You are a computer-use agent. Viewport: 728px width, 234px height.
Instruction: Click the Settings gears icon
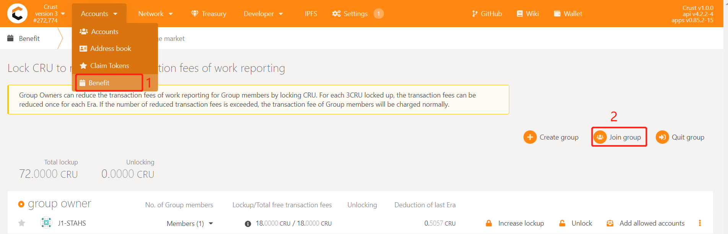336,14
